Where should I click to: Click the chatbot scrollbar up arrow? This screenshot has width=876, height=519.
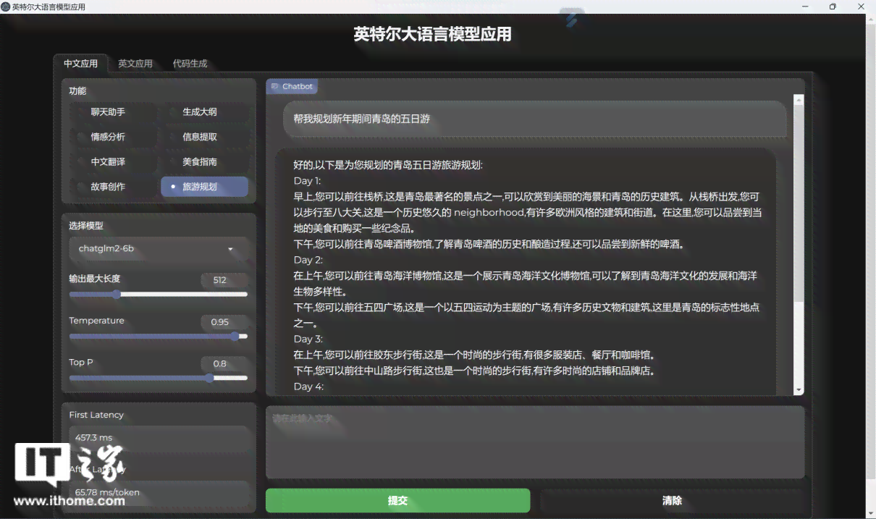click(799, 99)
